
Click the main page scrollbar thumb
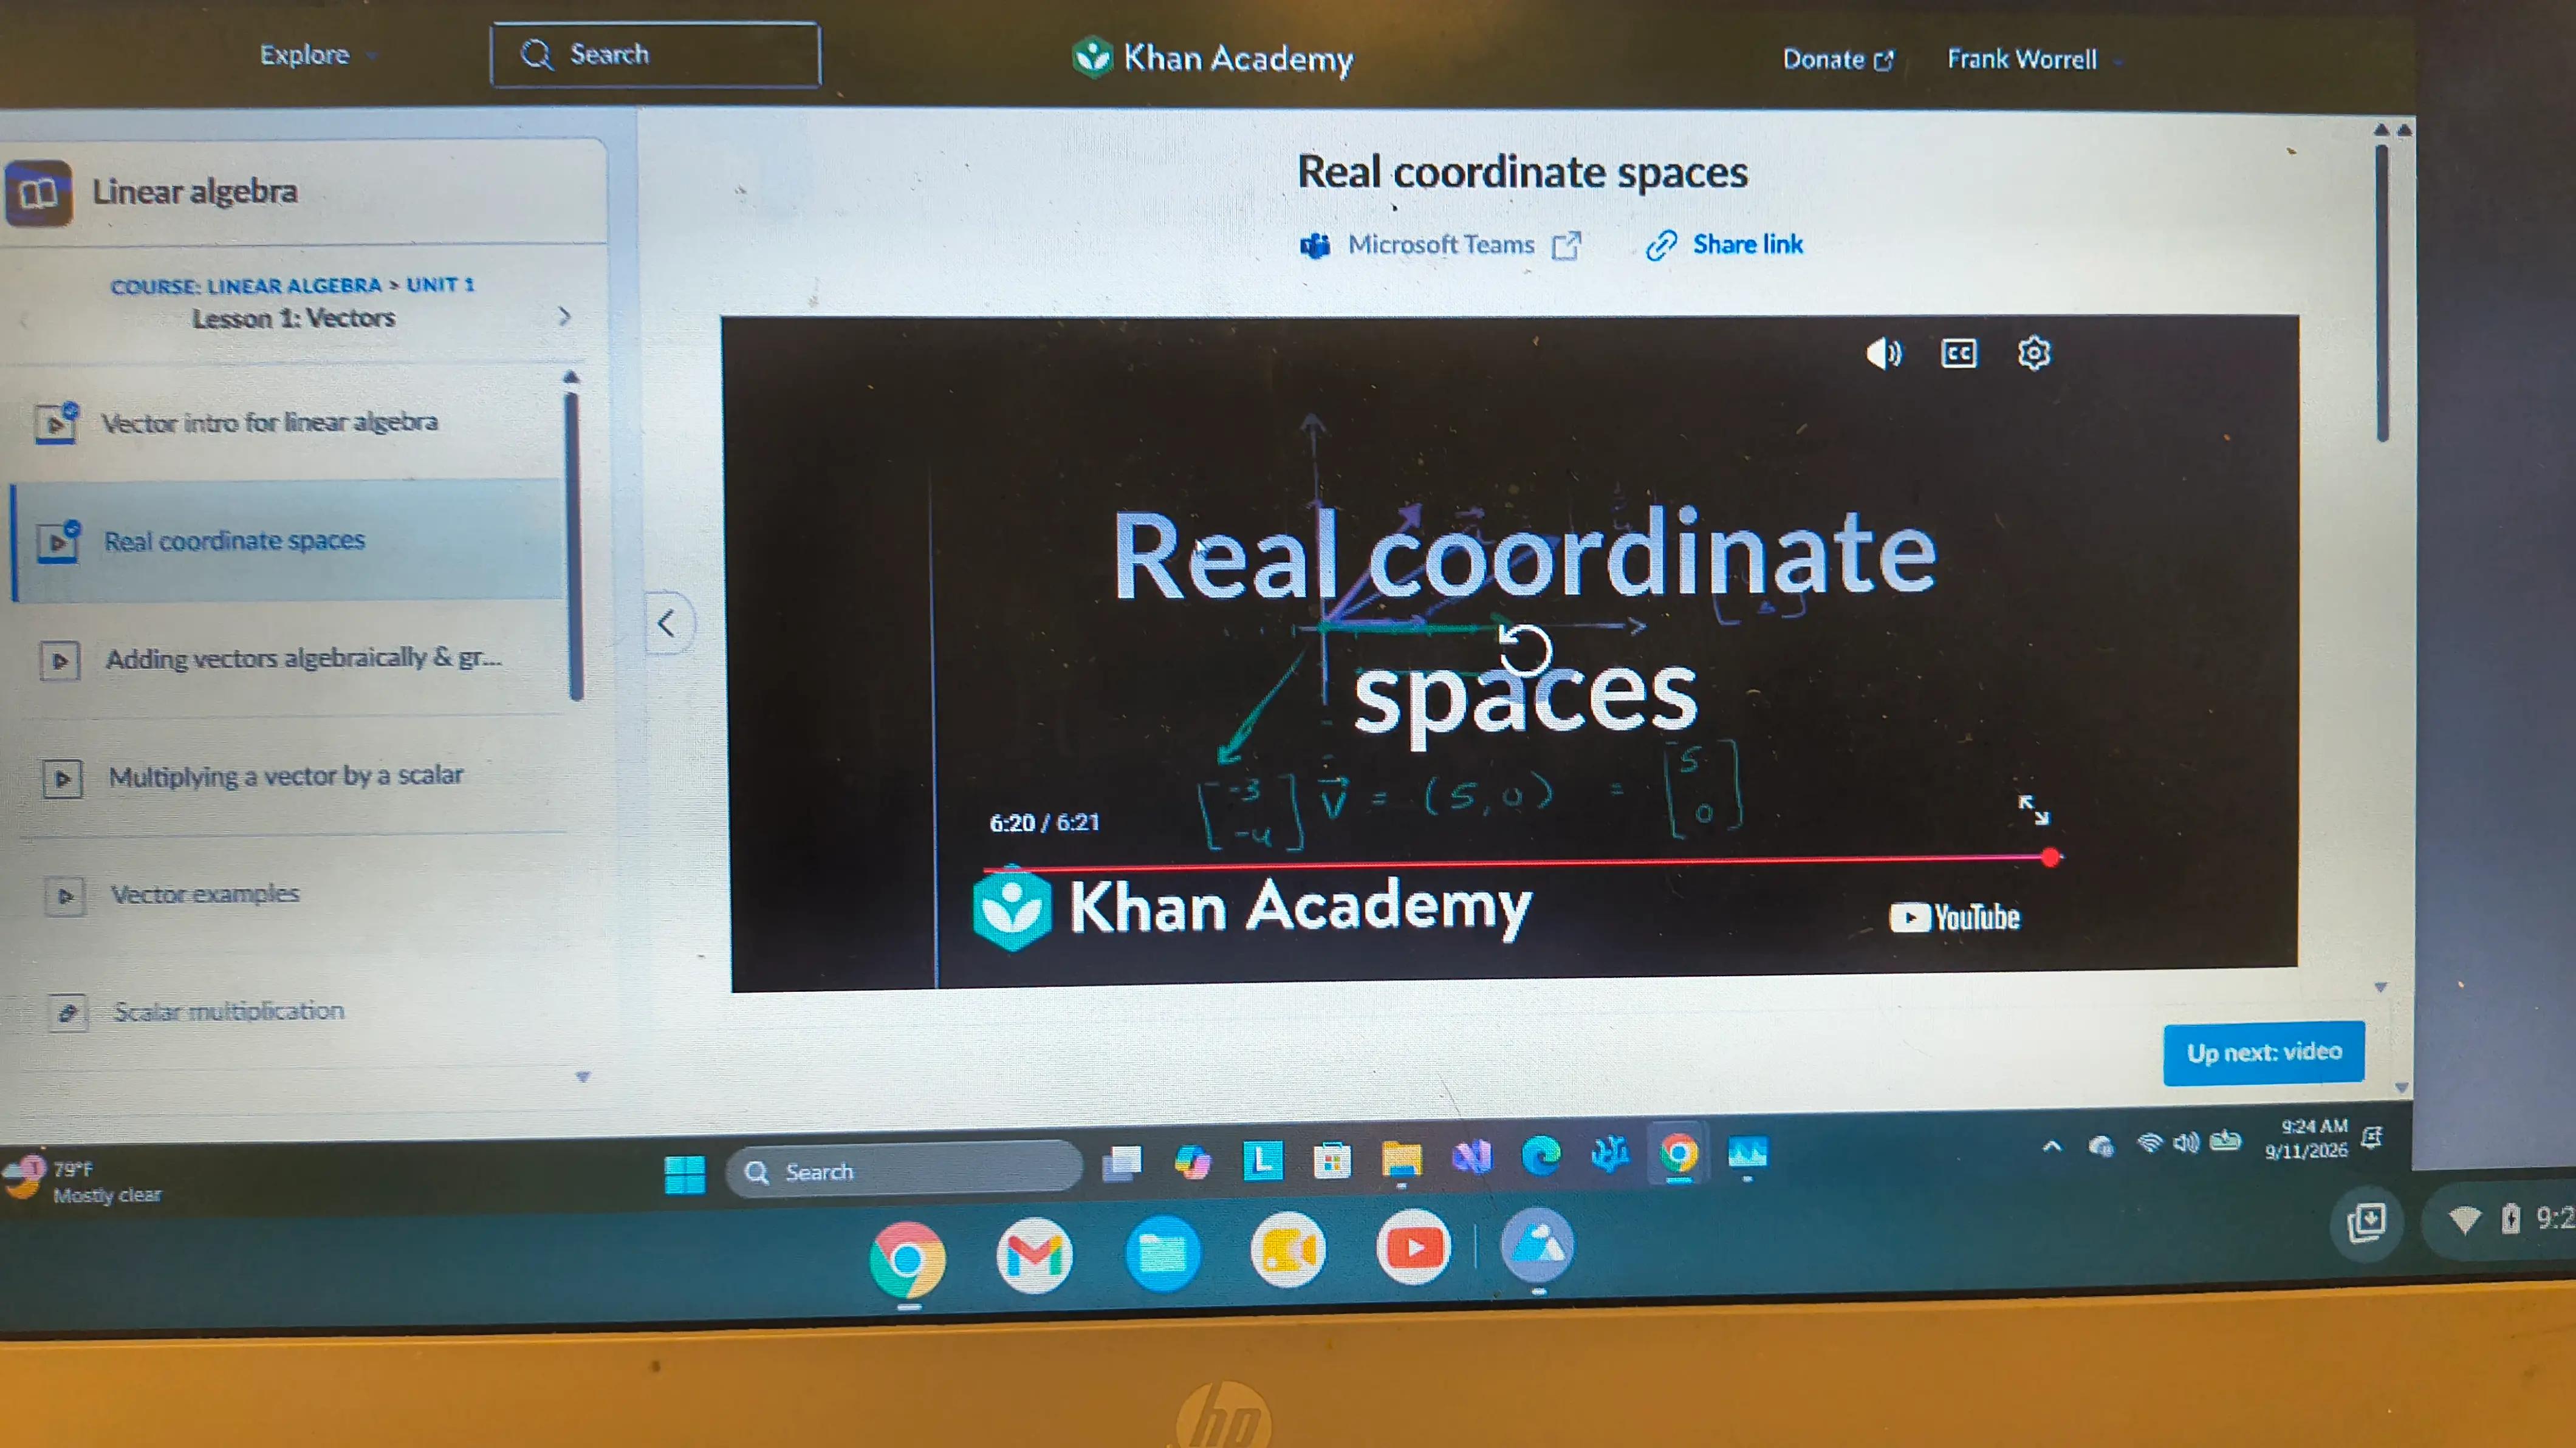click(2382, 292)
